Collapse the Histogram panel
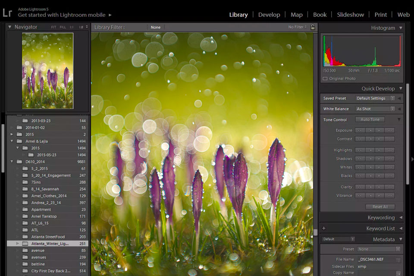This screenshot has height=276, width=414. (401, 28)
